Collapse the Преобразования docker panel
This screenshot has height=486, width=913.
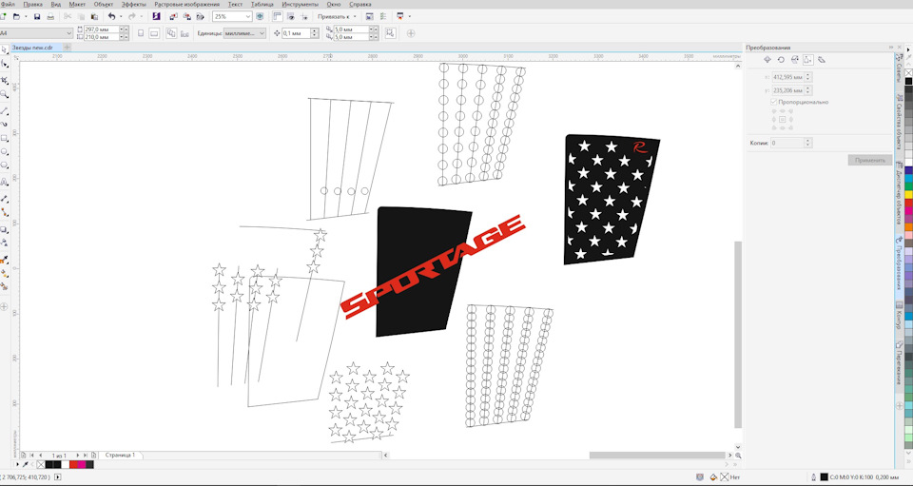coord(891,48)
